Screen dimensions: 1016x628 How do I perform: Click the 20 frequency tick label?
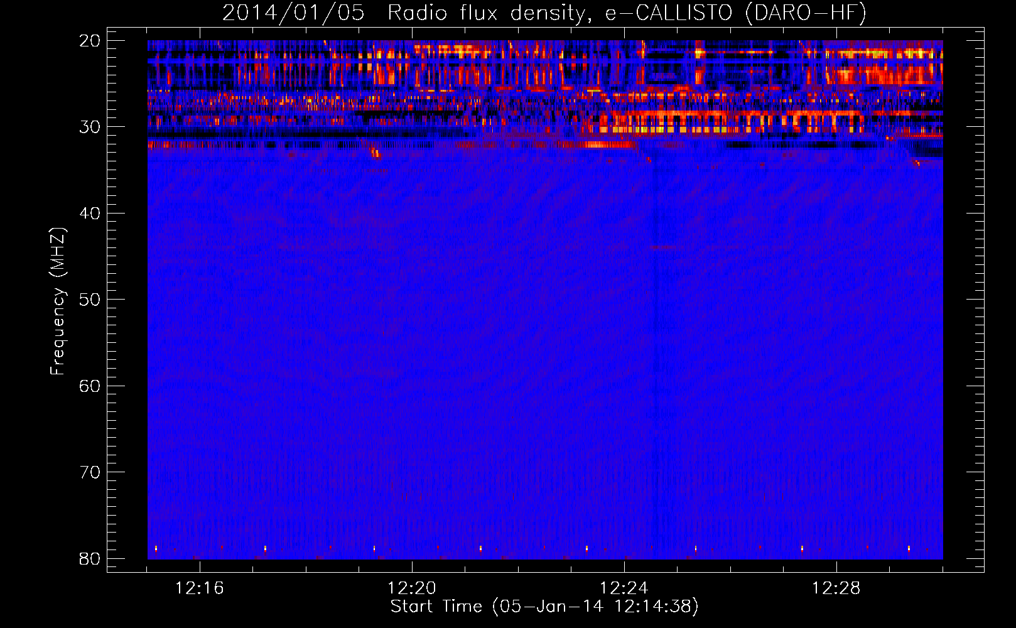90,41
